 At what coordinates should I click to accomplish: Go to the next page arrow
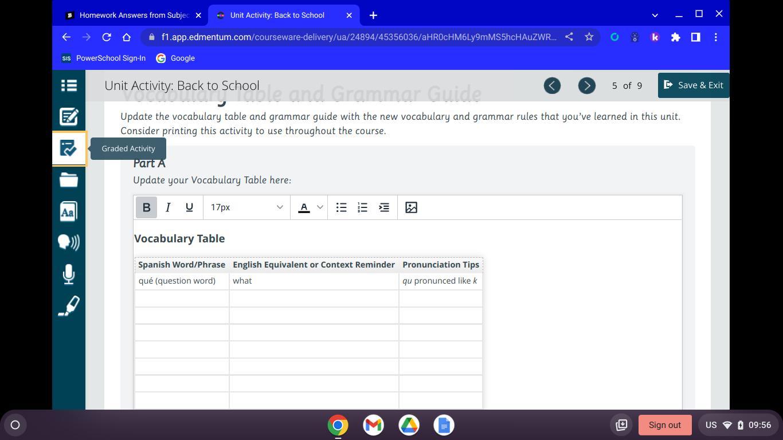coord(586,85)
